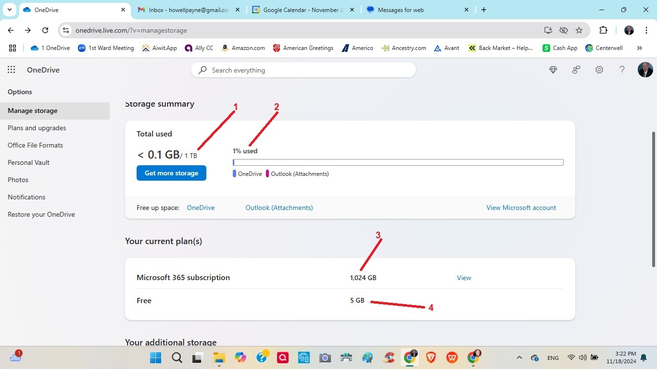Switch to the Messages for web tab
The width and height of the screenshot is (657, 369).
418,10
